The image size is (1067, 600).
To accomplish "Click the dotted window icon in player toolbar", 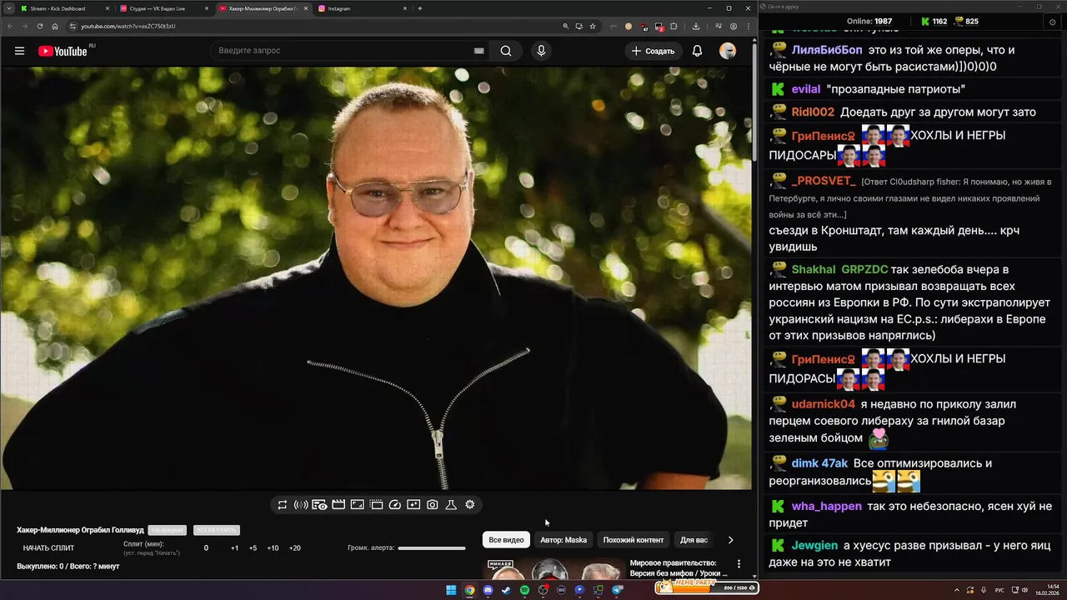I will pos(376,505).
